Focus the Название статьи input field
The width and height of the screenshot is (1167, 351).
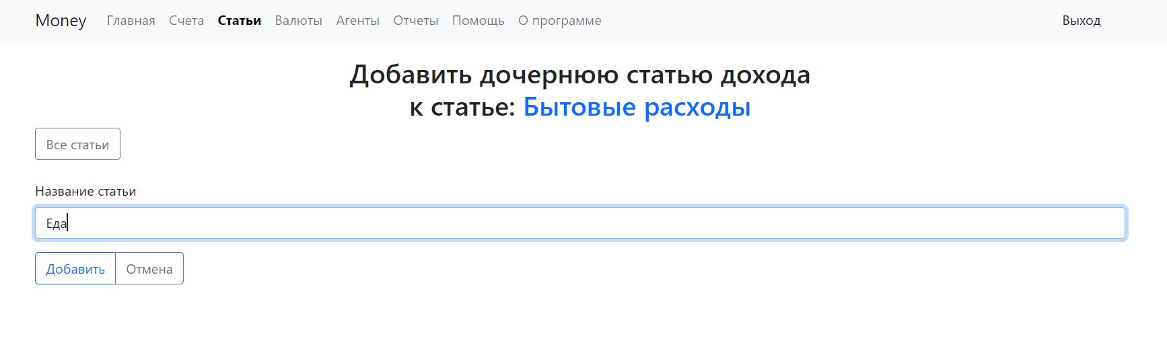click(579, 223)
